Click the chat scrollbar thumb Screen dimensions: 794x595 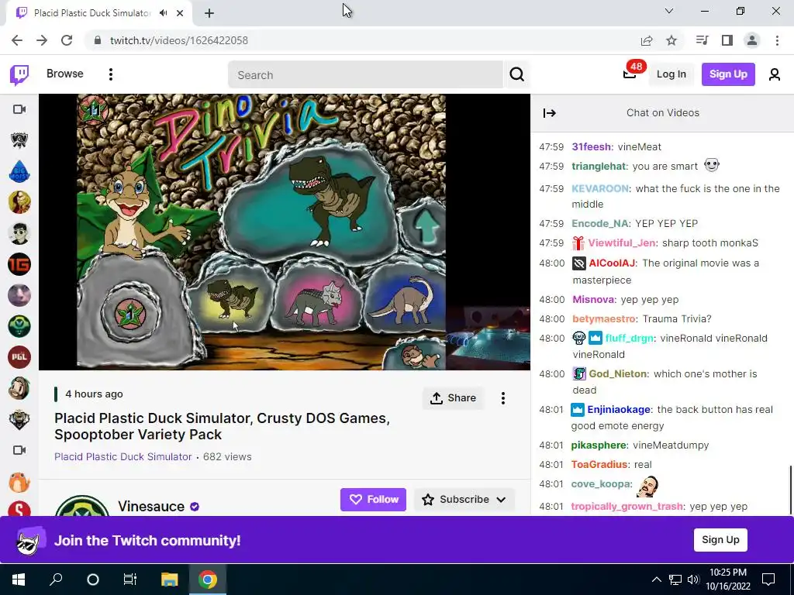(790, 490)
